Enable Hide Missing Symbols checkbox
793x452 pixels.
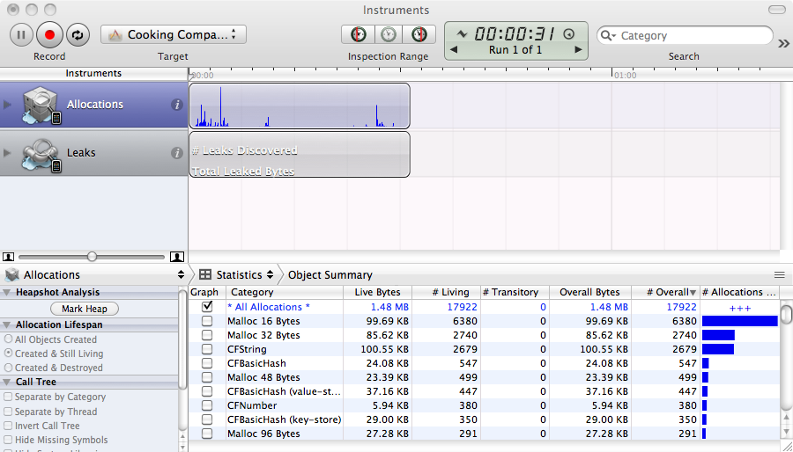8,440
